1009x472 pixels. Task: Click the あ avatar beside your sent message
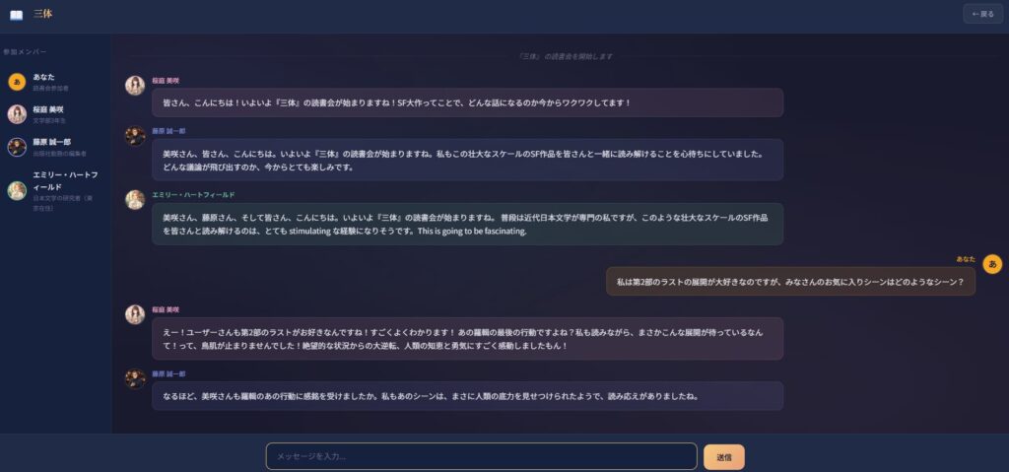[x=993, y=264]
